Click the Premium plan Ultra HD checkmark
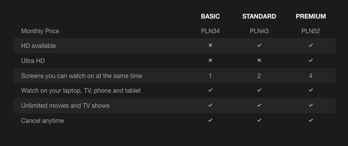 point(311,60)
